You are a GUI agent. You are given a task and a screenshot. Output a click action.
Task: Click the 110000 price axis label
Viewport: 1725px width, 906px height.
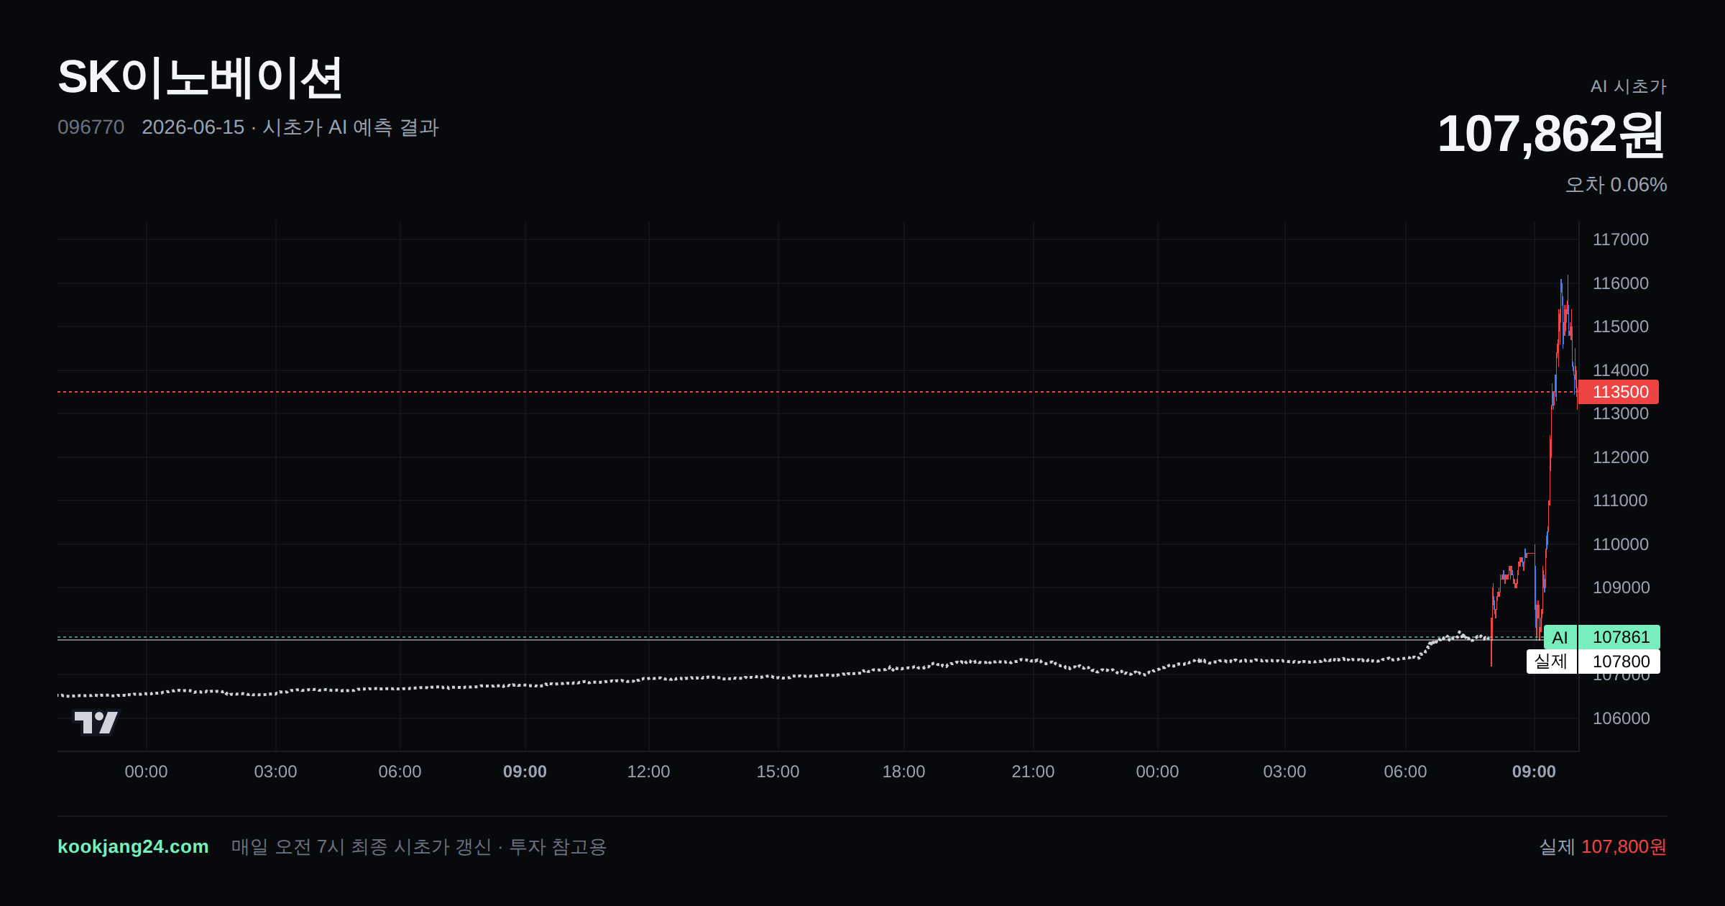tap(1621, 544)
